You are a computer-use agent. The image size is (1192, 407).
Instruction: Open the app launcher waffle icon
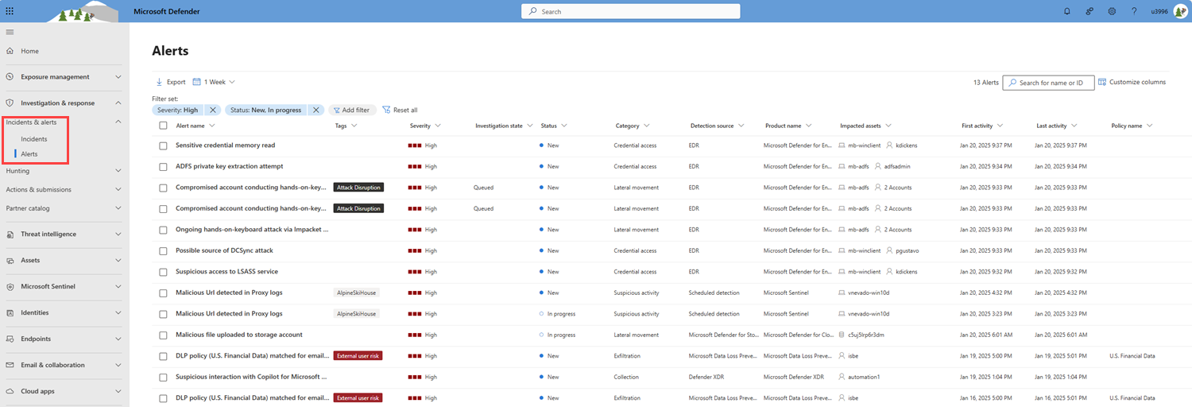(10, 11)
